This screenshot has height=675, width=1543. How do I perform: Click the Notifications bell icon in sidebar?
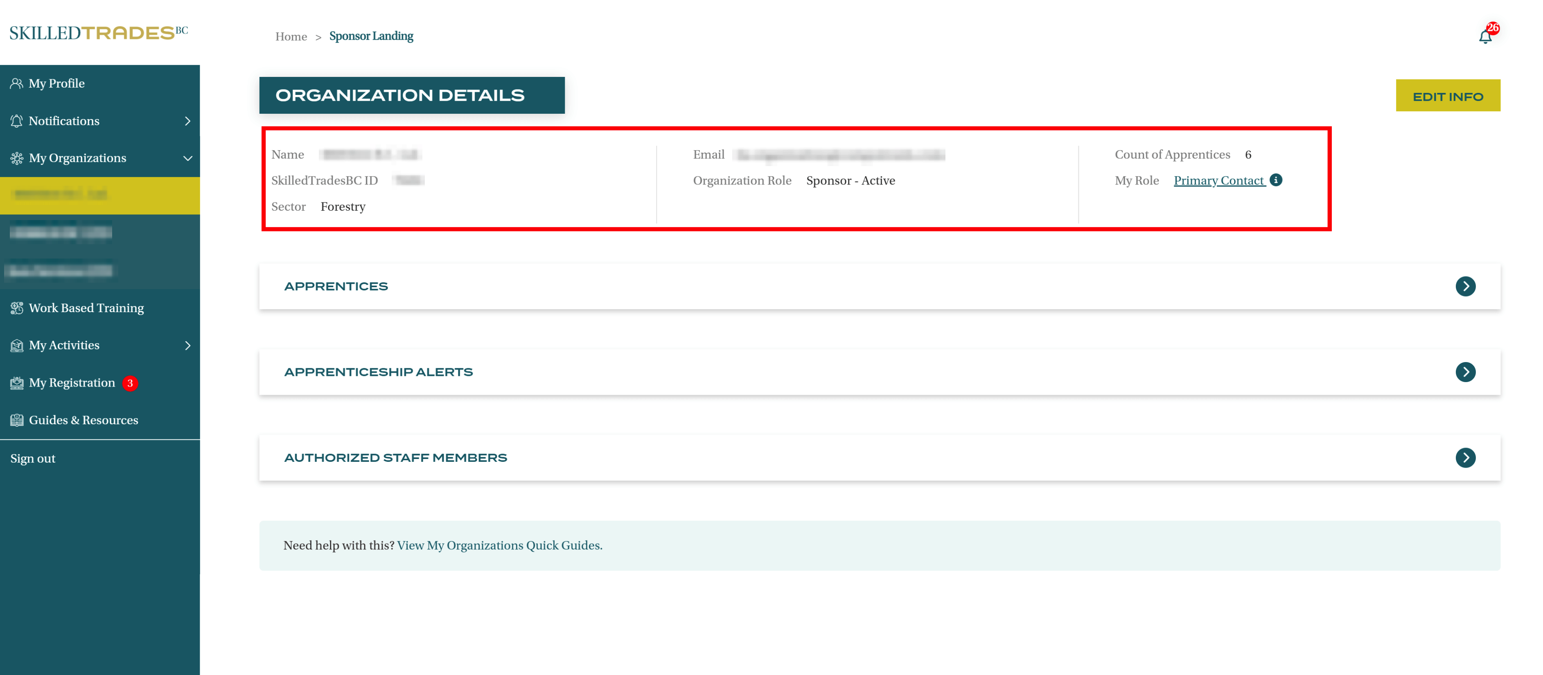(16, 121)
